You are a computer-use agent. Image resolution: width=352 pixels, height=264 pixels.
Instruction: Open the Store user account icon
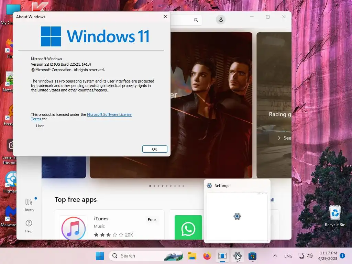tap(221, 20)
